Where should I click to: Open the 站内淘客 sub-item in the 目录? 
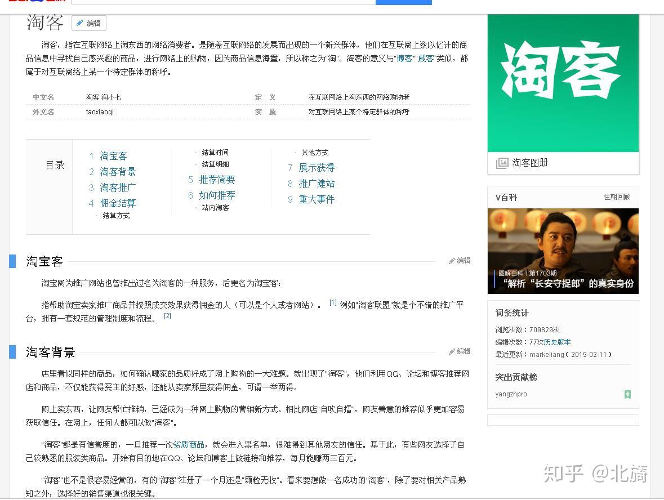215,207
